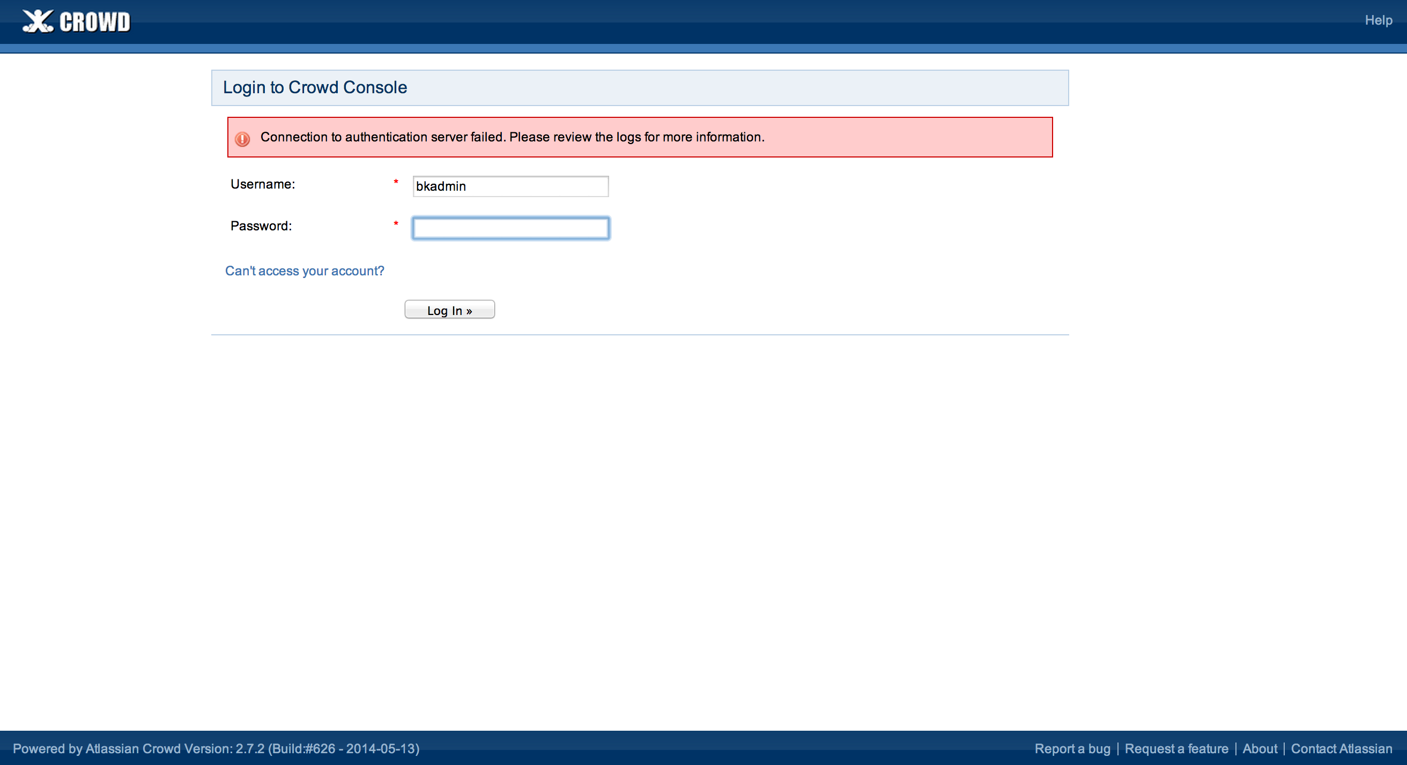The image size is (1407, 765).
Task: Click the CROWD wordmark in header
Action: click(95, 22)
